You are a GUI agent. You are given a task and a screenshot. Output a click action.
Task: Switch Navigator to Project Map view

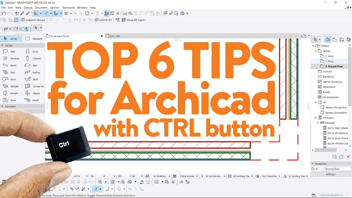pos(328,39)
